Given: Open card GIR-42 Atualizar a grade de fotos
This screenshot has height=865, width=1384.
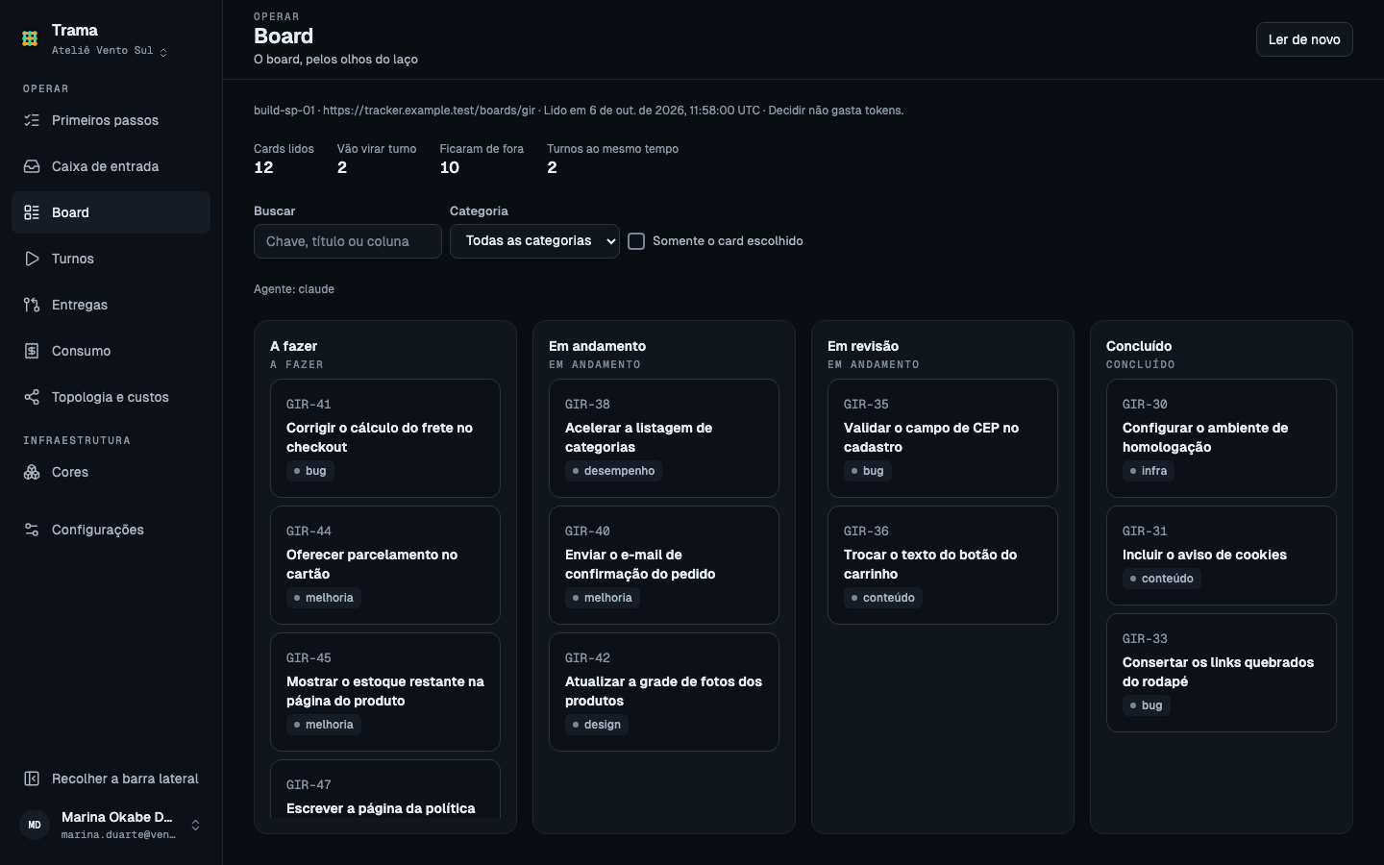Looking at the screenshot, I should 664,692.
